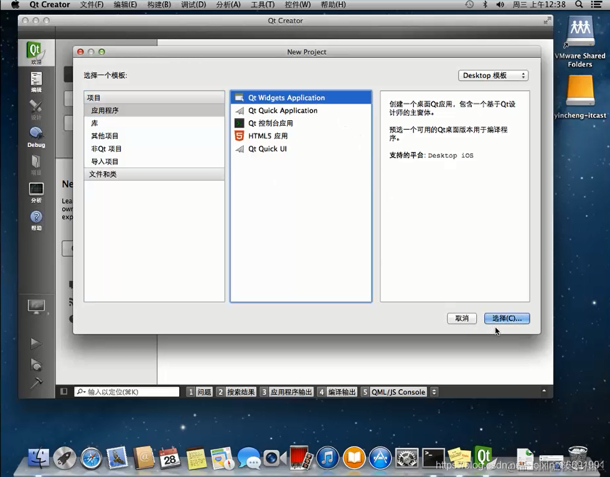Open the 控件(W) menu
Screen dimensions: 610x477
pyautogui.click(x=298, y=4)
